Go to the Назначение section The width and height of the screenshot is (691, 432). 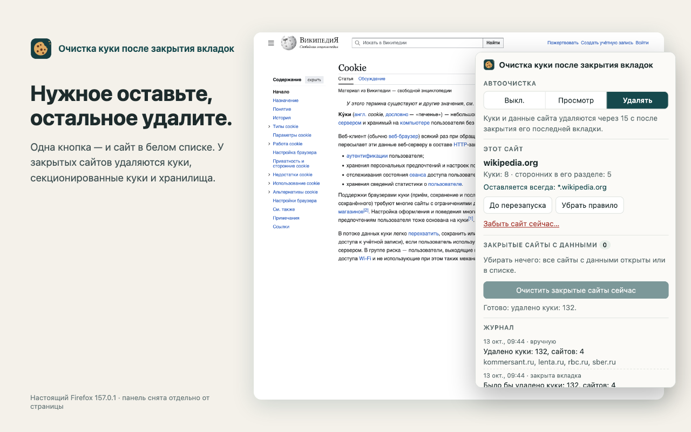tap(286, 100)
